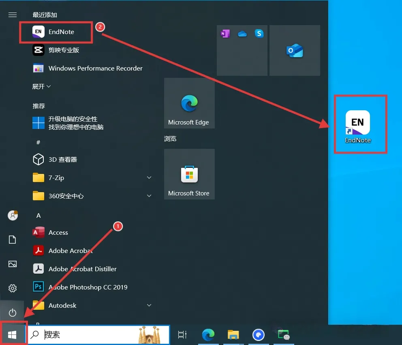Click the 搜索 taskbar search box

(x=99, y=334)
